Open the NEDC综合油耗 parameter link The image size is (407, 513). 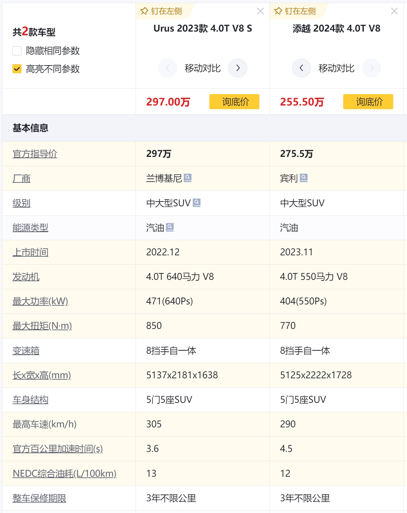pos(64,473)
